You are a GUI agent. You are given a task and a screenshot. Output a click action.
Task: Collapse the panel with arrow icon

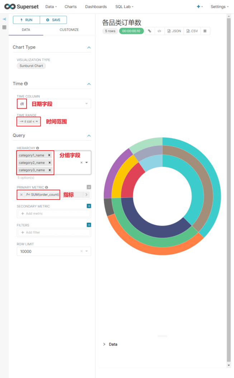click(x=4, y=19)
